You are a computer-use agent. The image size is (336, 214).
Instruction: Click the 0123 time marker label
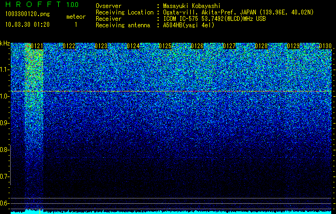coord(101,46)
